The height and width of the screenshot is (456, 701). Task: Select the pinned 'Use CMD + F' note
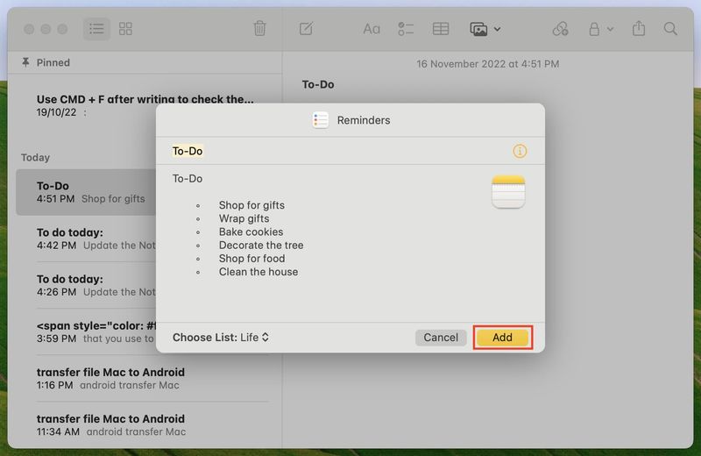tap(145, 105)
